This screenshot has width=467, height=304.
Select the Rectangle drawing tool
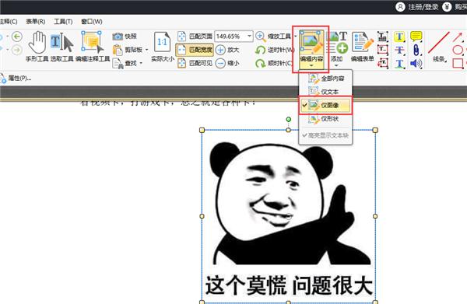[458, 63]
